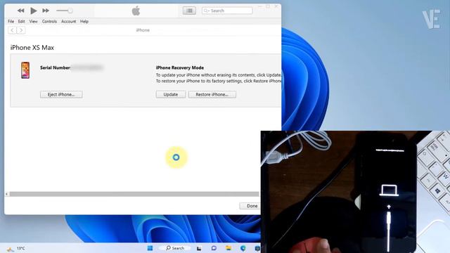Viewport: 450px width, 253px height.
Task: Click the Apple logo in the iTunes header
Action: pyautogui.click(x=136, y=11)
